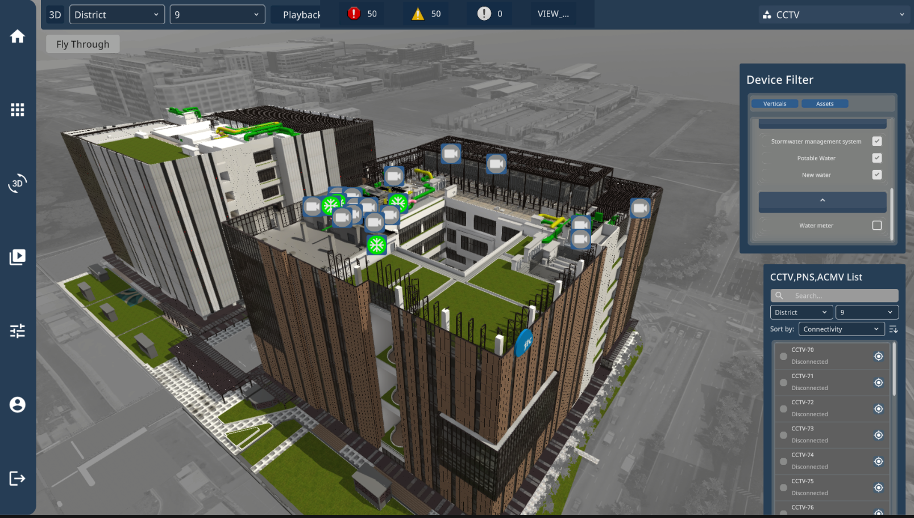
Task: Switch to the Verticals tab
Action: (x=774, y=103)
